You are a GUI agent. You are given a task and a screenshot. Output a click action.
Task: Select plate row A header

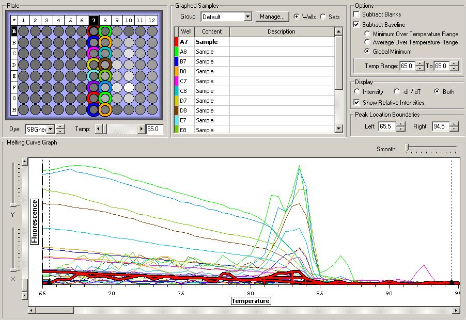tap(14, 31)
